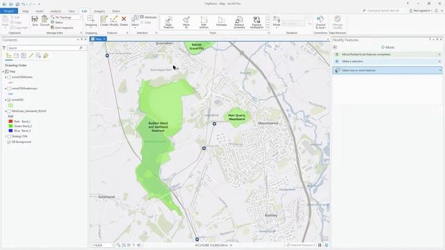Dismiss the Make a selection message
The height and width of the screenshot is (250, 445).
(x=439, y=61)
